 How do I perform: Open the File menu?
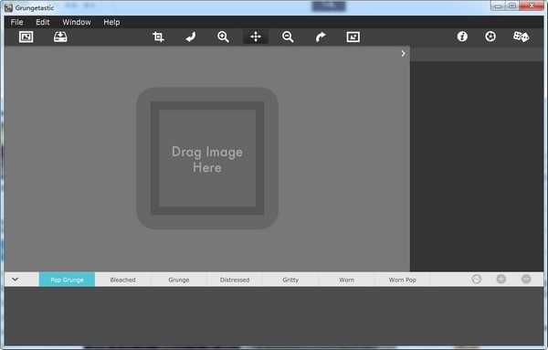click(x=16, y=22)
